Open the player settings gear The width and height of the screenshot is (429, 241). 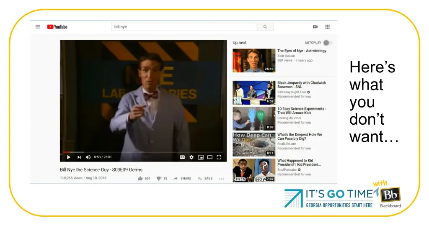pyautogui.click(x=191, y=157)
